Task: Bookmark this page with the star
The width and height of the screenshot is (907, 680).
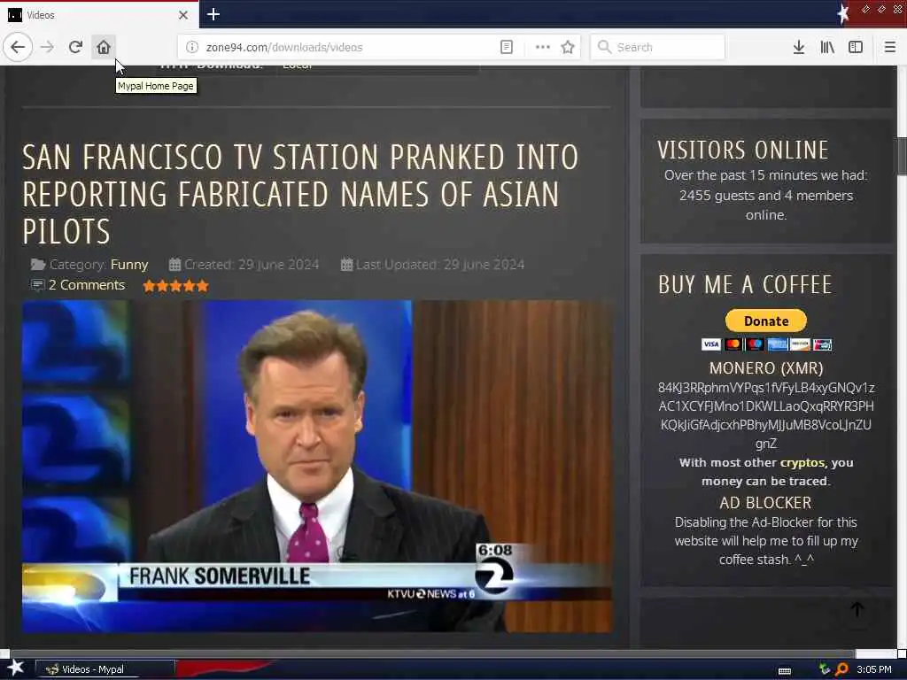Action: (x=568, y=47)
